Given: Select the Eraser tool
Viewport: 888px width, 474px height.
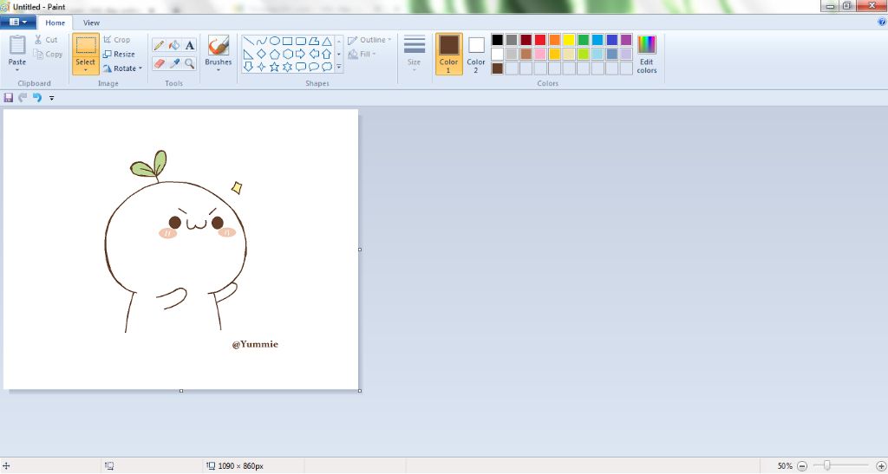Looking at the screenshot, I should pos(160,63).
